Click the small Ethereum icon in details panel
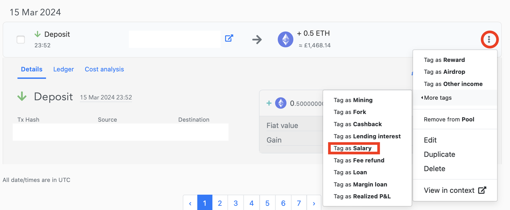 click(281, 103)
